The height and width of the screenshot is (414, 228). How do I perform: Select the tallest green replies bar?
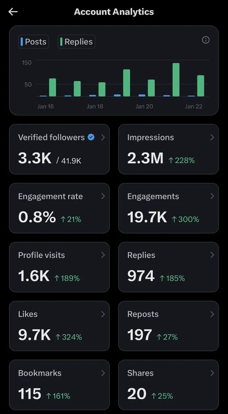[x=176, y=80]
